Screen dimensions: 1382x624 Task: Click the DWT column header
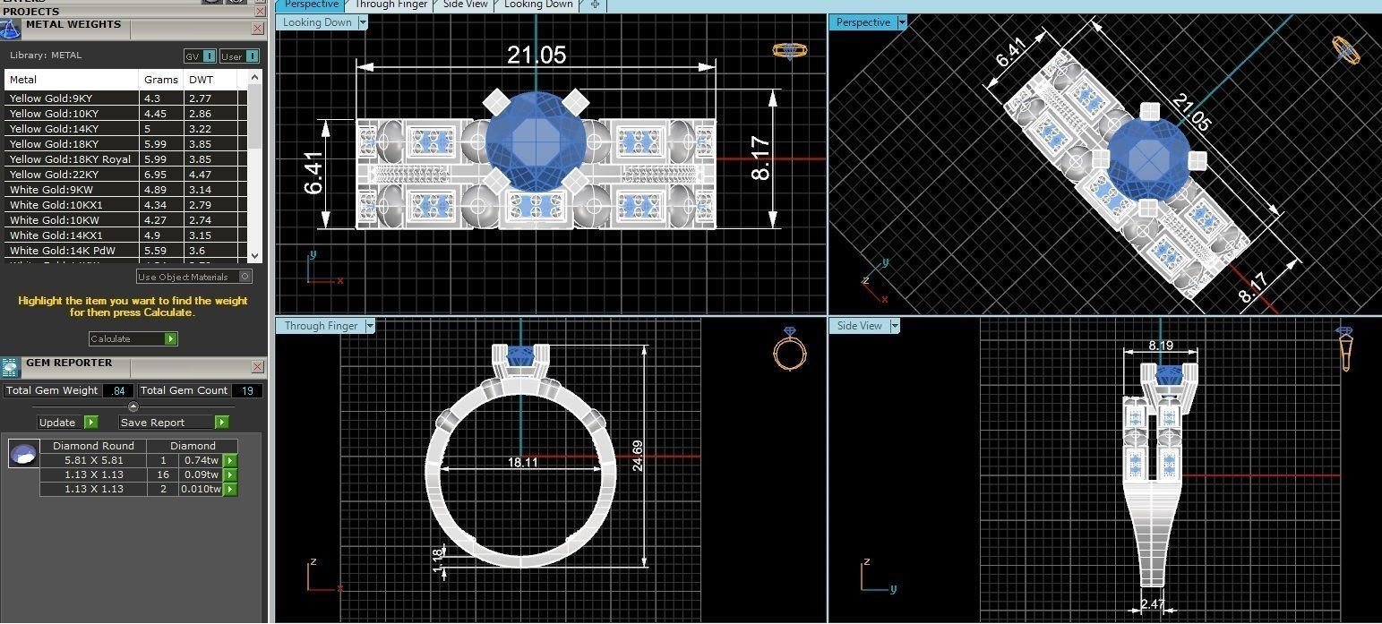211,80
